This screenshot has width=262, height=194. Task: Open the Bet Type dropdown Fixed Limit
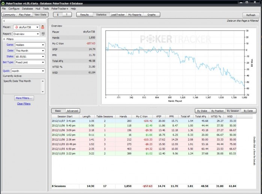tap(30, 62)
